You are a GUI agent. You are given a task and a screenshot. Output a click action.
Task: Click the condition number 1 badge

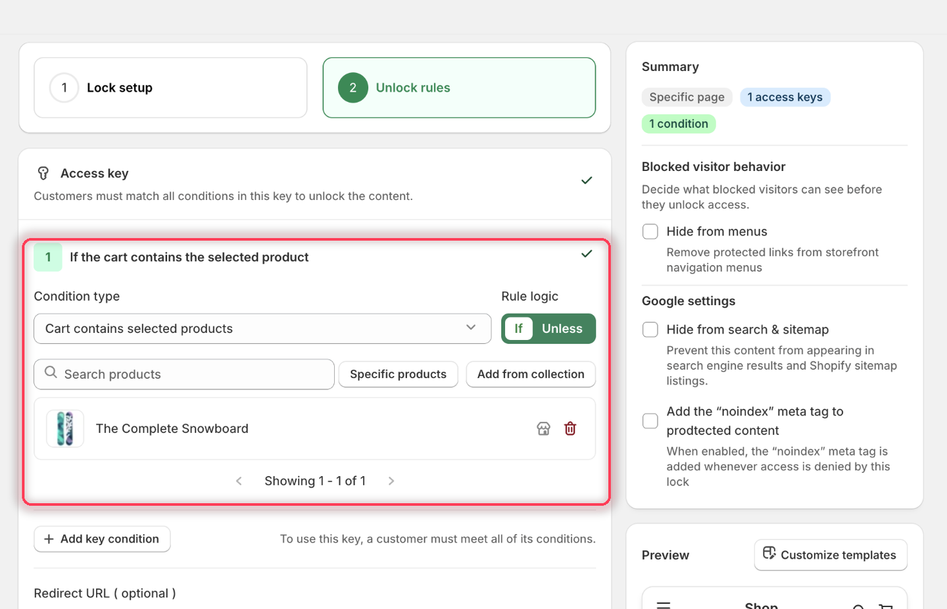pos(48,257)
